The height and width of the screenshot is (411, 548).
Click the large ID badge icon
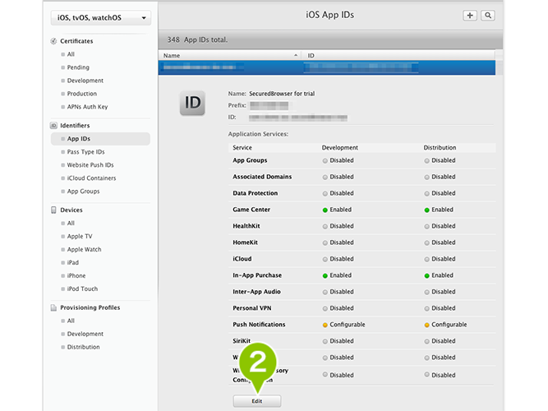pos(192,103)
